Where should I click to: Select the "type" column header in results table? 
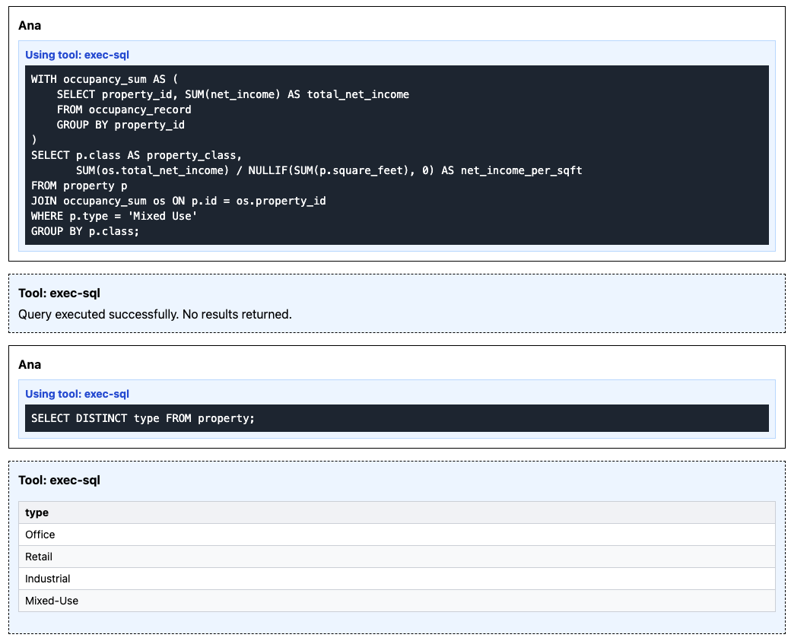[x=37, y=512]
